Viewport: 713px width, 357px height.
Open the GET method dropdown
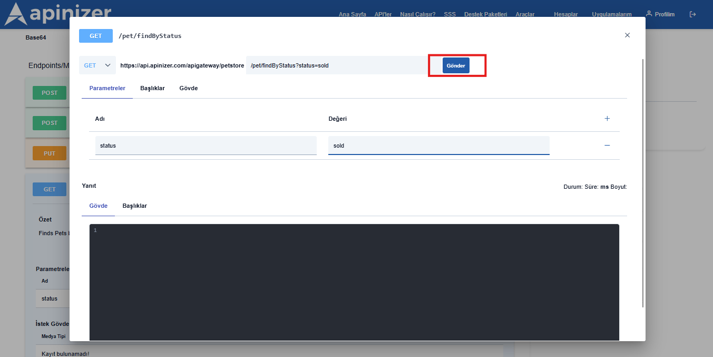(97, 65)
